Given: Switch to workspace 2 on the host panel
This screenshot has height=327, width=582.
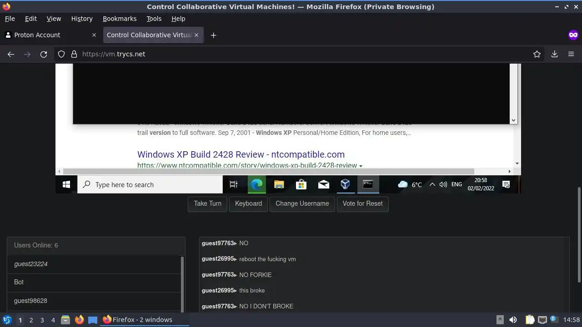Looking at the screenshot, I should point(31,320).
